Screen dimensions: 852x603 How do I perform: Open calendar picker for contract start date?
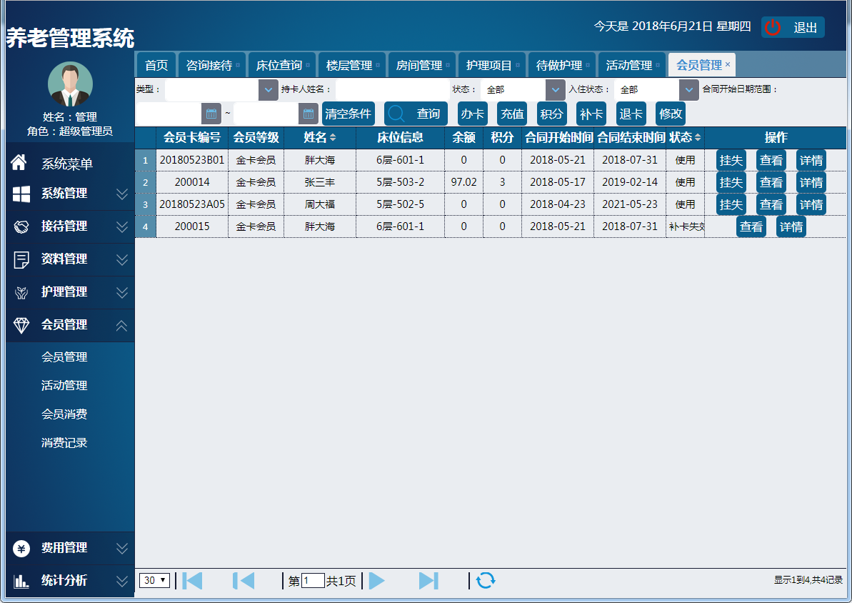211,114
